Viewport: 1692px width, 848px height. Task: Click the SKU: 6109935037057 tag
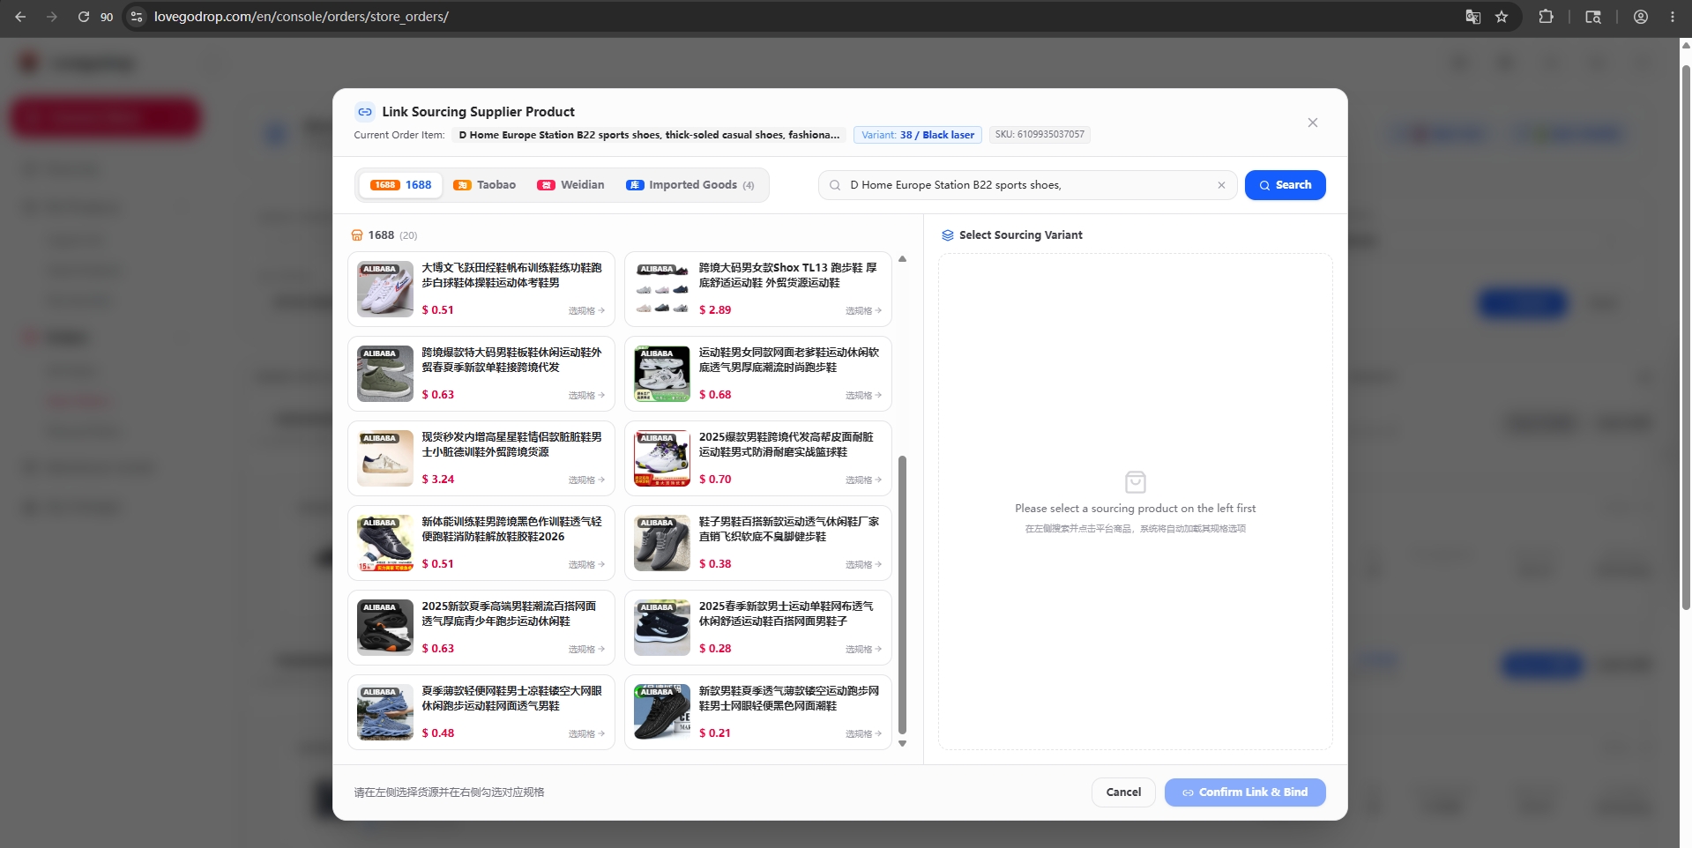1040,135
